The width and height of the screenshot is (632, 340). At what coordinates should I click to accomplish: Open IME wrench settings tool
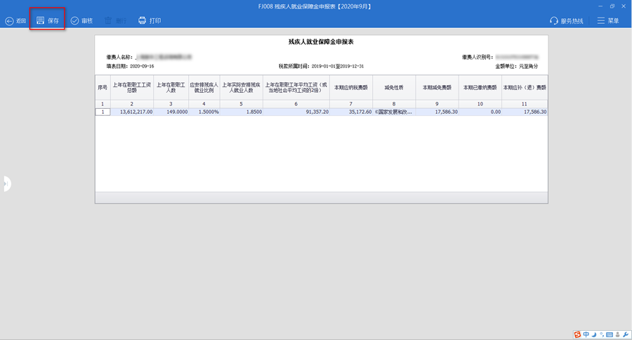pos(624,334)
